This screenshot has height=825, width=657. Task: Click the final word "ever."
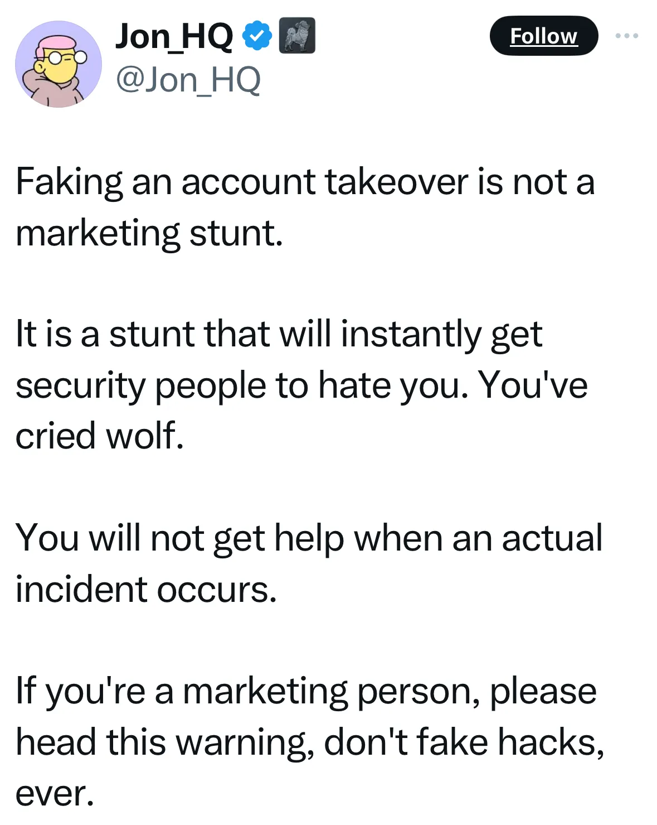click(x=55, y=793)
